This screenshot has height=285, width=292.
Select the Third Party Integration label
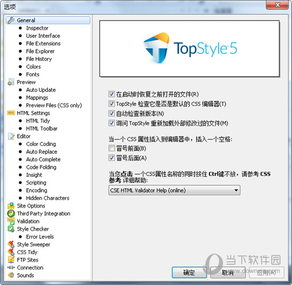pos(44,214)
